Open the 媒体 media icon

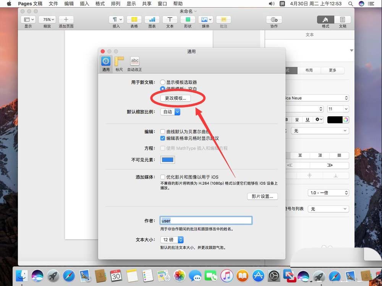point(206,19)
